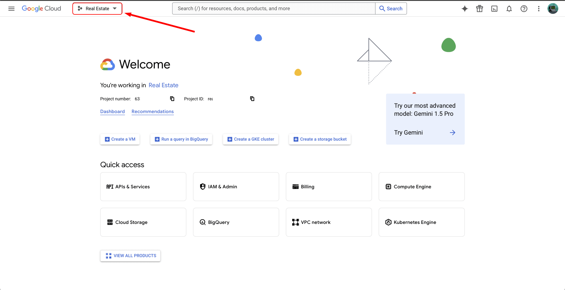Click the Create a VM button
Screen dimensions: 565x290
click(120, 139)
